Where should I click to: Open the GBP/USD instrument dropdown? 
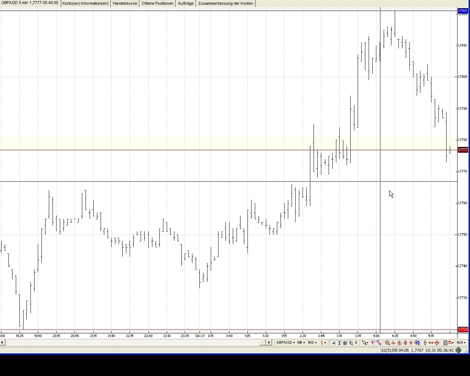point(286,343)
